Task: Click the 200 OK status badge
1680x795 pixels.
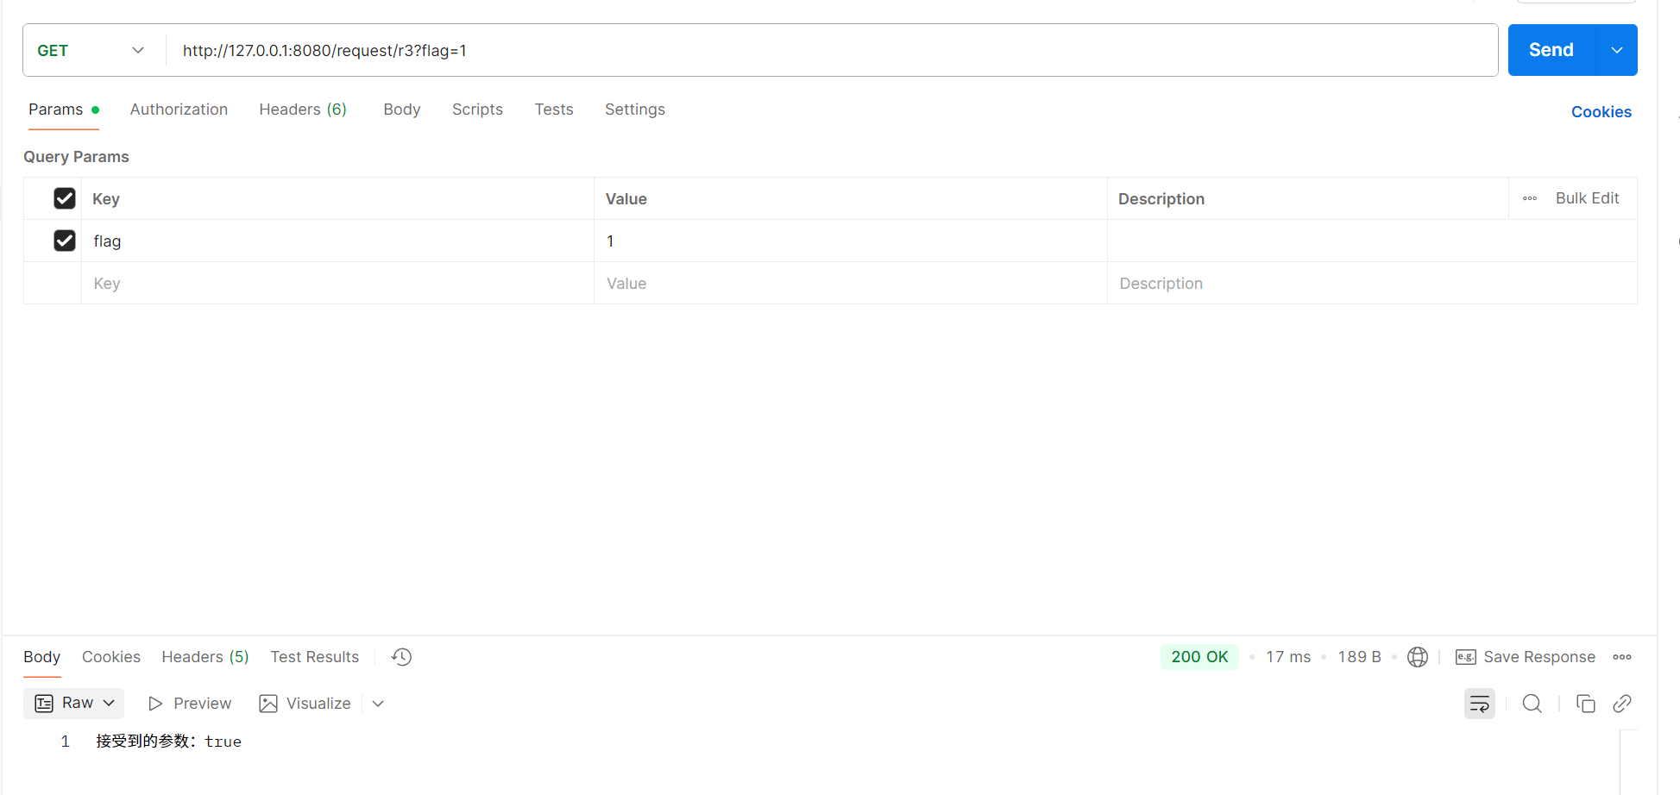Action: tap(1199, 657)
